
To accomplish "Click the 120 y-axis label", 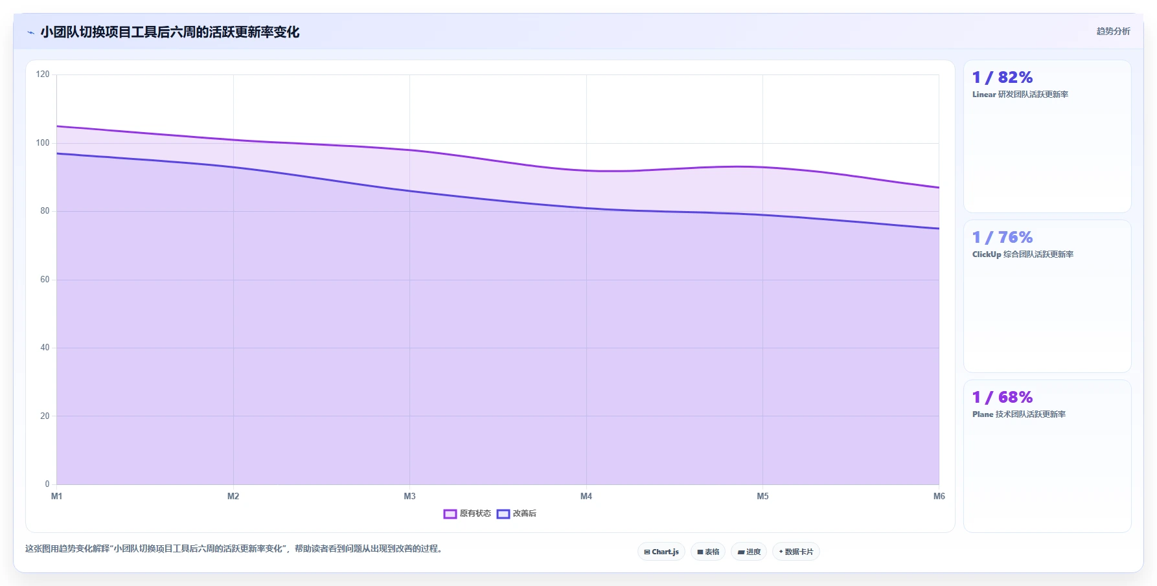I will pos(43,74).
